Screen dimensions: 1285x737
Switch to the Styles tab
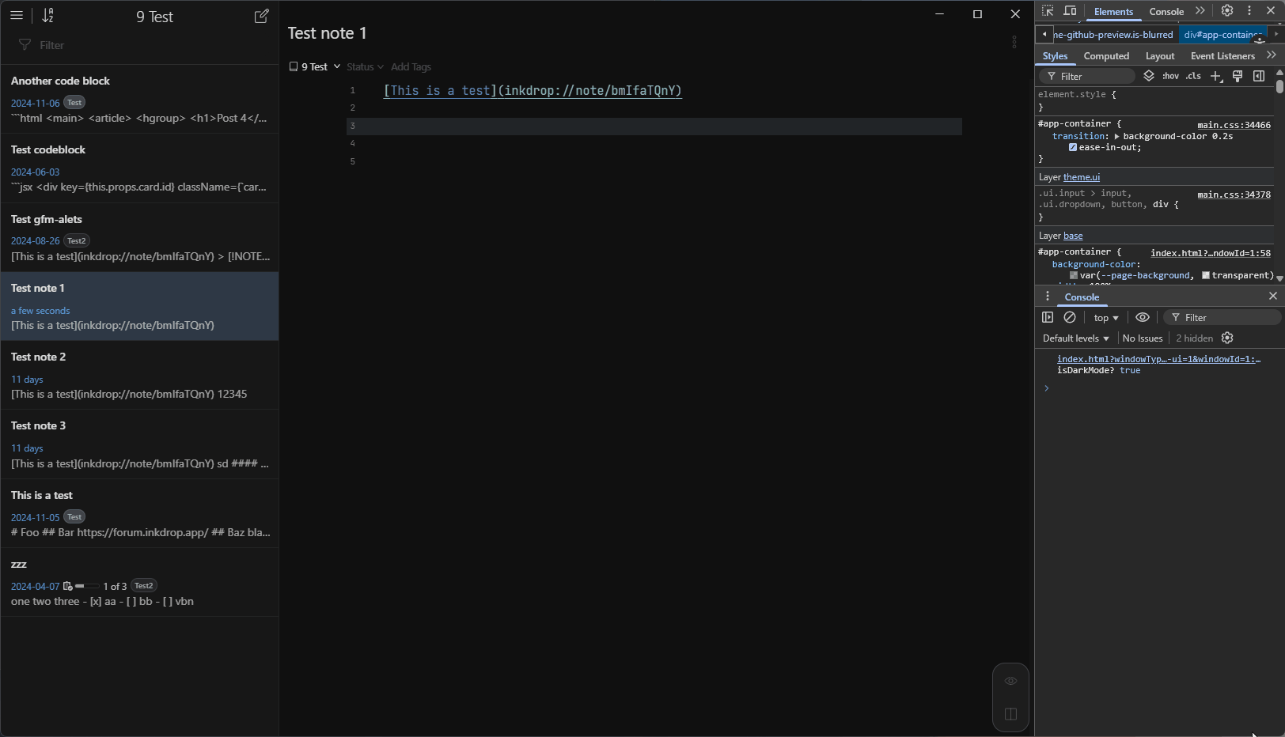1055,56
